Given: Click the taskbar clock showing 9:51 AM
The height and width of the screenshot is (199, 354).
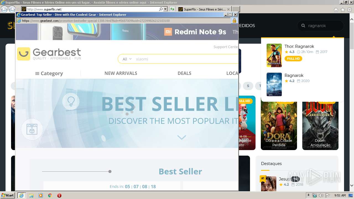Looking at the screenshot, I should coord(340,195).
